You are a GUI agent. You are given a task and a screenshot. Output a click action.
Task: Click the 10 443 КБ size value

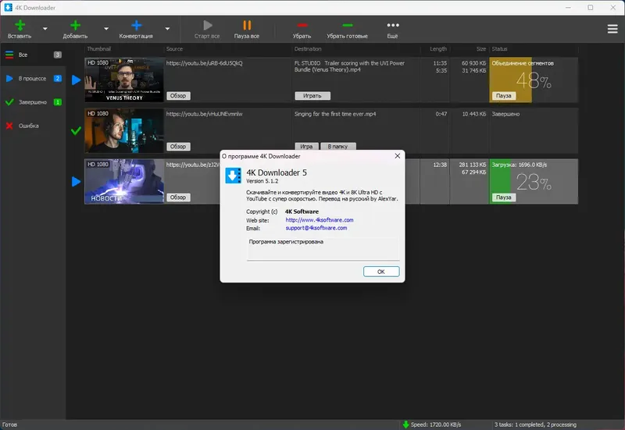474,114
